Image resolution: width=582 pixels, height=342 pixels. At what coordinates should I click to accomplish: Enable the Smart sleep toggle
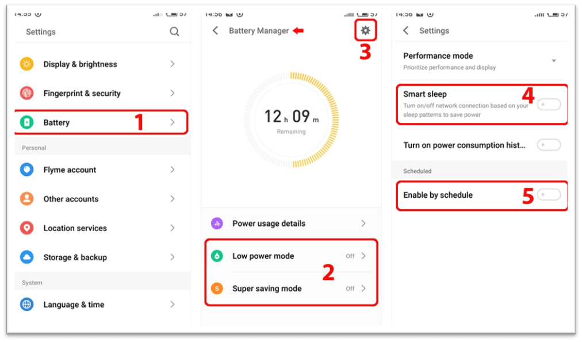pos(549,104)
